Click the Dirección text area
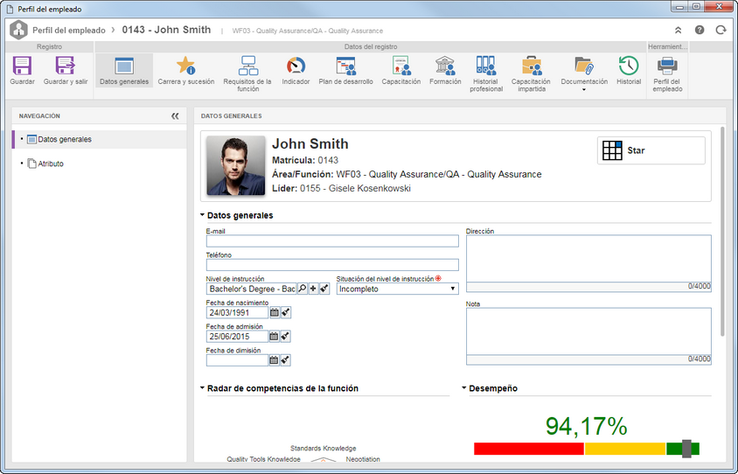The height and width of the screenshot is (474, 738). click(x=588, y=259)
